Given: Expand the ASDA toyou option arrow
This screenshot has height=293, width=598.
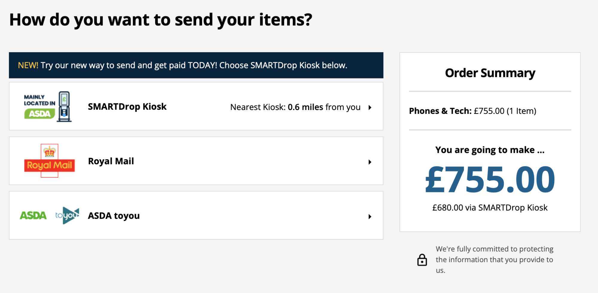Looking at the screenshot, I should [x=370, y=217].
